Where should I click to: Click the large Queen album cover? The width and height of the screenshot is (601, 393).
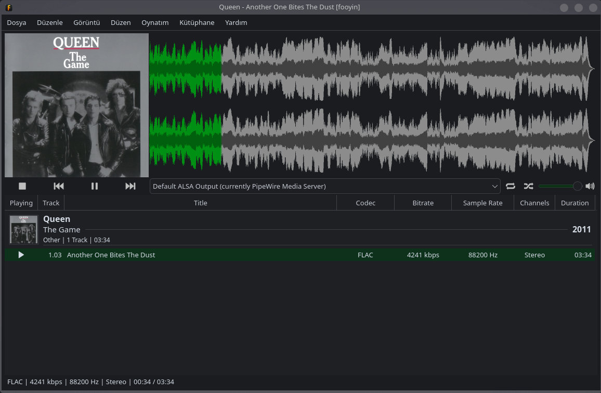point(76,105)
